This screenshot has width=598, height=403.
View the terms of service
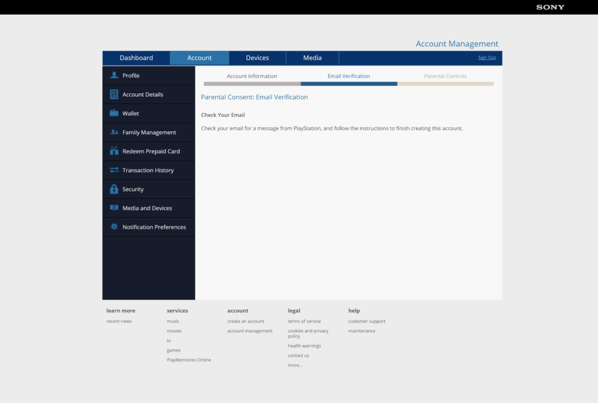(304, 321)
